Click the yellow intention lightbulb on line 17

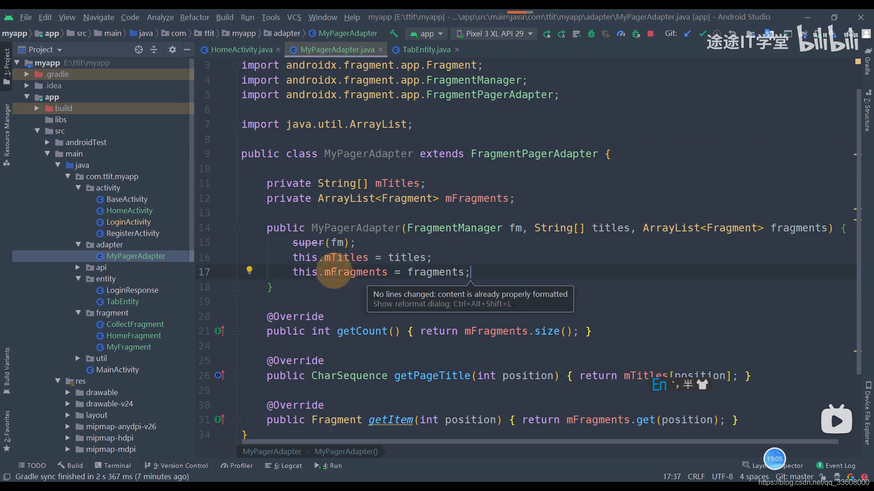(249, 271)
